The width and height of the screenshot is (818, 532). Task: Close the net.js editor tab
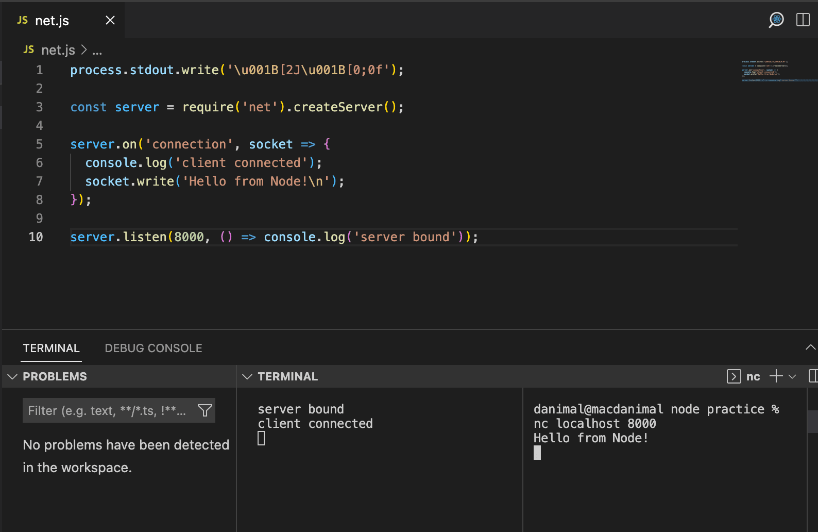tap(110, 20)
